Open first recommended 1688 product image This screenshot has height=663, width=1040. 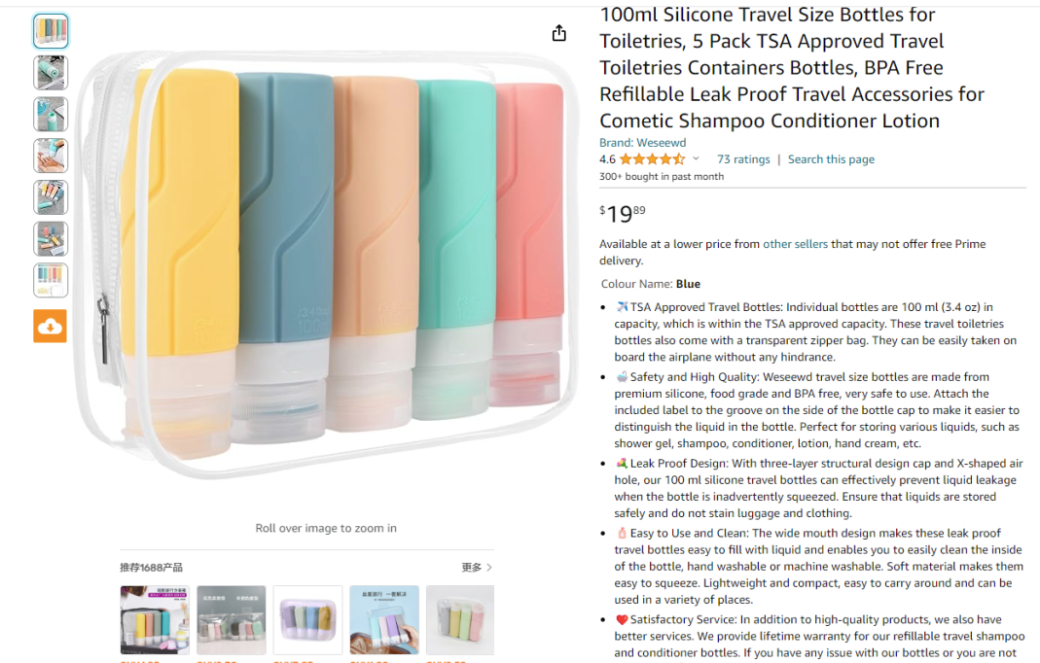155,620
